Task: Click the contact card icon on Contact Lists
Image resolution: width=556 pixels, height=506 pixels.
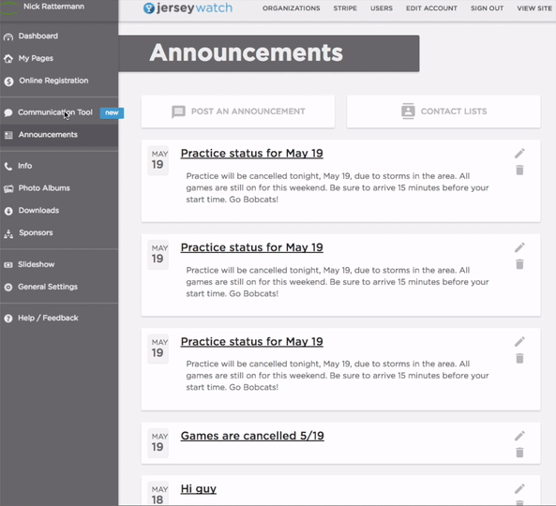Action: [408, 112]
